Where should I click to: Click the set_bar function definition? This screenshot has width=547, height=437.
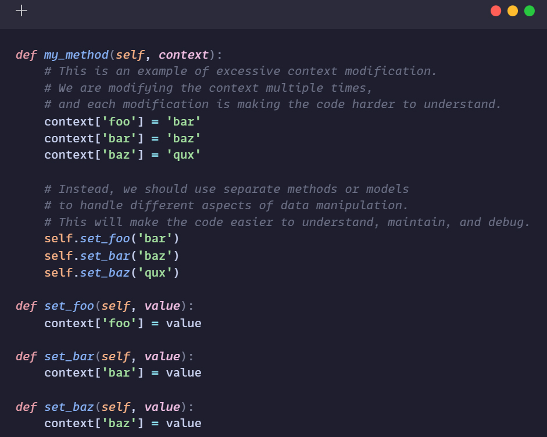point(69,356)
